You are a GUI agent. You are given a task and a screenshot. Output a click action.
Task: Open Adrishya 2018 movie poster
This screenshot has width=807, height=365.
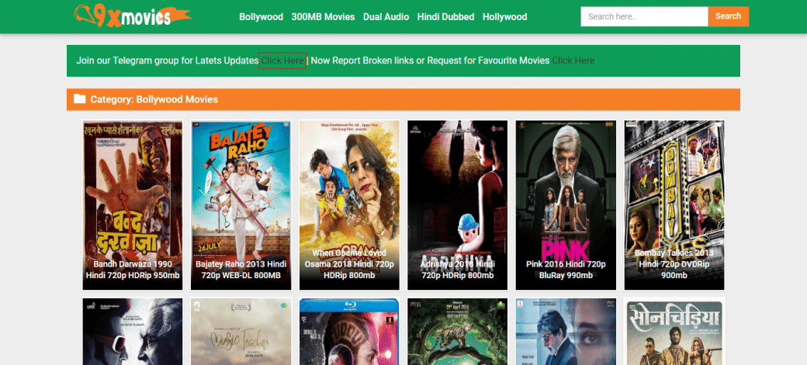[458, 205]
